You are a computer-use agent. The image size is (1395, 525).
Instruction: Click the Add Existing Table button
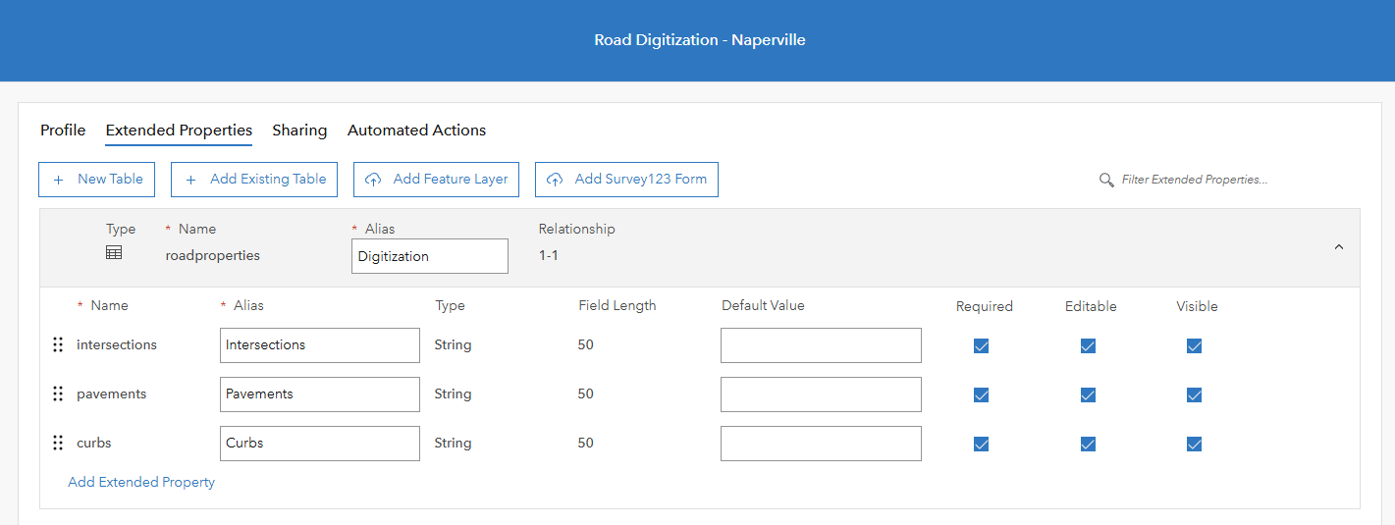pos(254,180)
